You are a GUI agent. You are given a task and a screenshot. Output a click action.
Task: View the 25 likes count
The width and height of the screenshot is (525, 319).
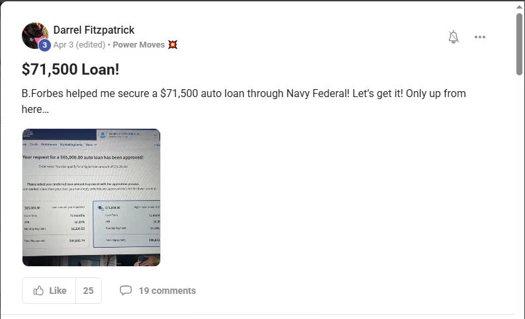pyautogui.click(x=88, y=291)
